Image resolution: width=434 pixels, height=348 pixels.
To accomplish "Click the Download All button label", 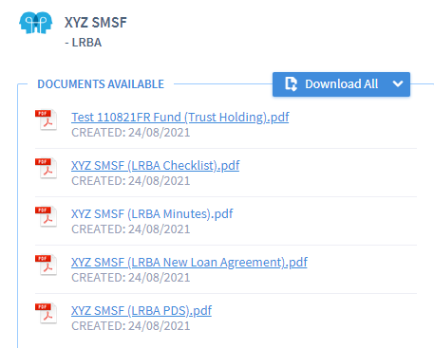I will click(342, 84).
